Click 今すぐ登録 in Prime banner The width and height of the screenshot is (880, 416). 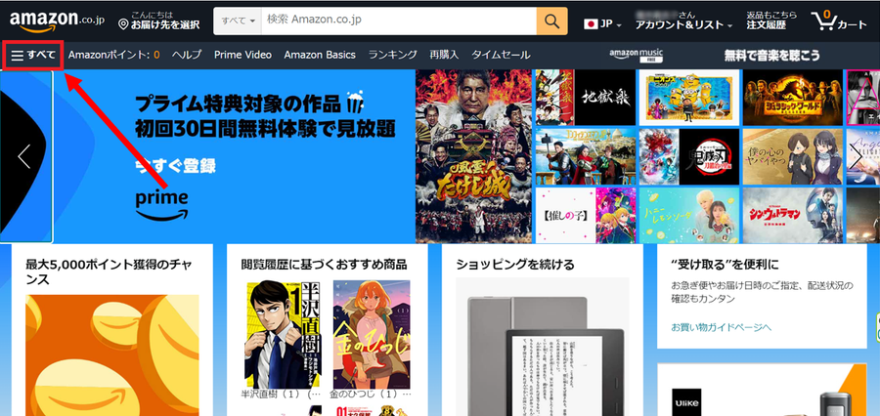pyautogui.click(x=175, y=166)
